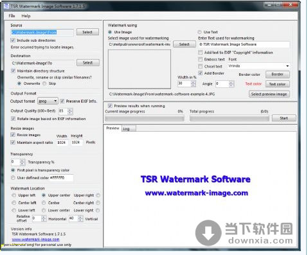Select the Use Text radio button

click(199, 32)
